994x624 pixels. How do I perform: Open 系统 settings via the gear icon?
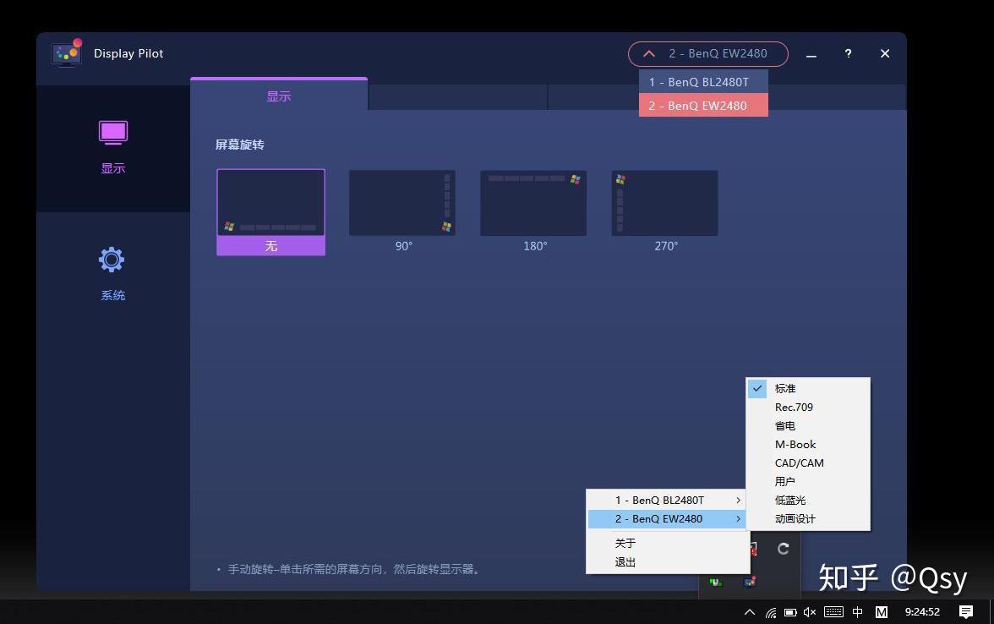pyautogui.click(x=112, y=260)
